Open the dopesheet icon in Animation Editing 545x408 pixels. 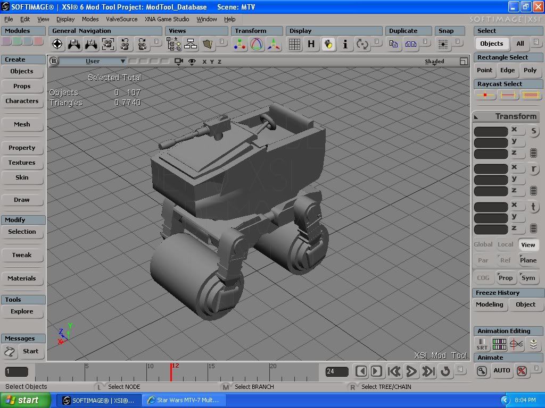tap(499, 344)
